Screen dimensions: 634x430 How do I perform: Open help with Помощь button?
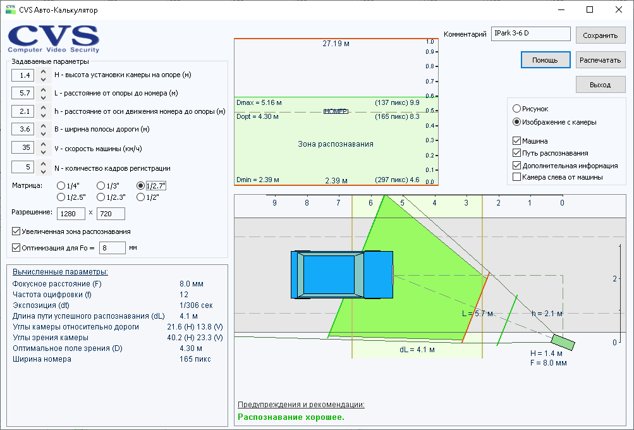click(546, 60)
